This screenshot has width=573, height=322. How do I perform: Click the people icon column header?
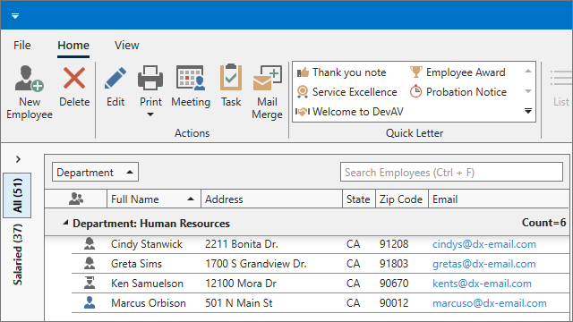click(75, 199)
